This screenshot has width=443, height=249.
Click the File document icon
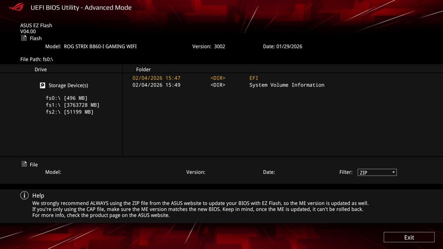(x=24, y=164)
